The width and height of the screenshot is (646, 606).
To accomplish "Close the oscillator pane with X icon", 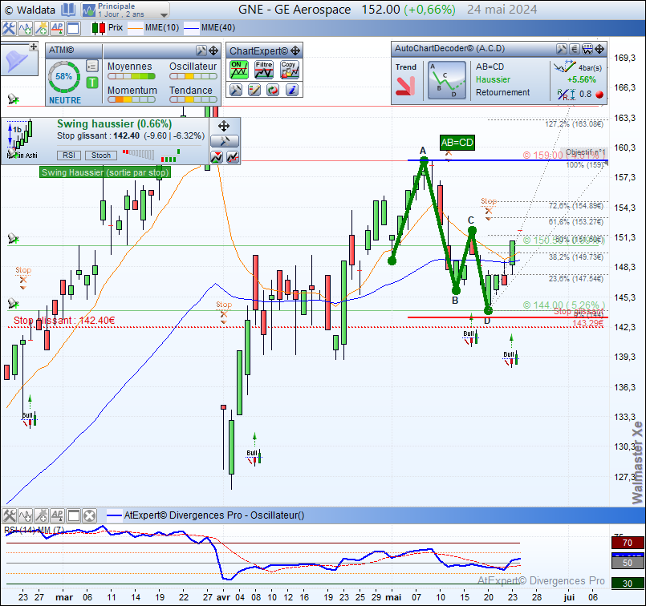I will (89, 515).
